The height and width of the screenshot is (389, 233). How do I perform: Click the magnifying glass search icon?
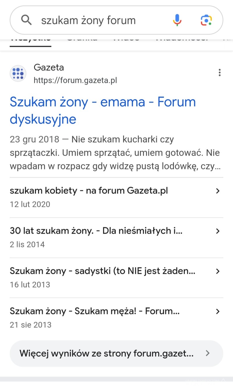pos(27,20)
